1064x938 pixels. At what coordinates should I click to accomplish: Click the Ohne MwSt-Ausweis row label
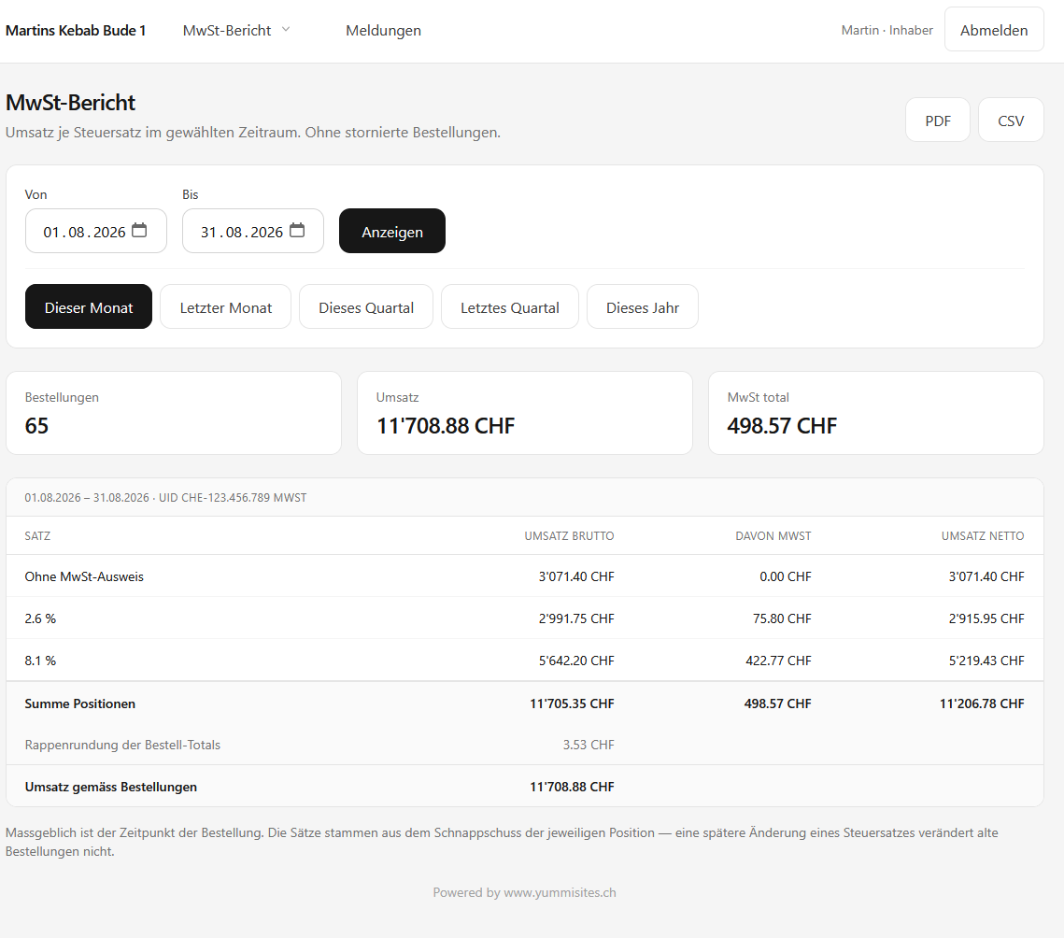tap(84, 576)
